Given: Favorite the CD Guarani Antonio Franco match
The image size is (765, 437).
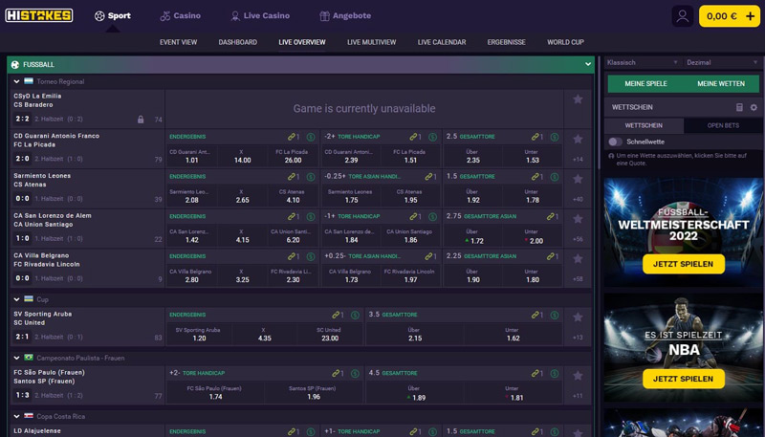Looking at the screenshot, I should pyautogui.click(x=578, y=140).
